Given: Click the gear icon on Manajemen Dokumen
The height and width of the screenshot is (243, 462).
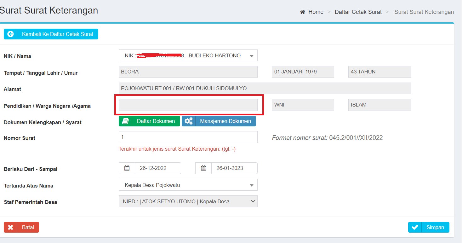Looking at the screenshot, I should pos(189,121).
